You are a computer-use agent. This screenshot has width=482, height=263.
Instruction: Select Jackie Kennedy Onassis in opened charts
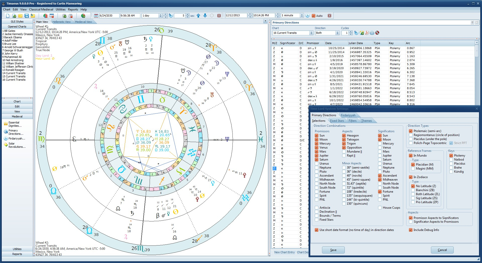coord(18,34)
